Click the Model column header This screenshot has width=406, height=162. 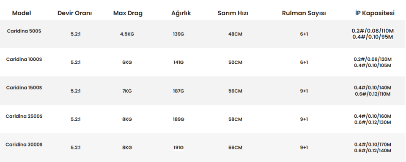click(22, 13)
